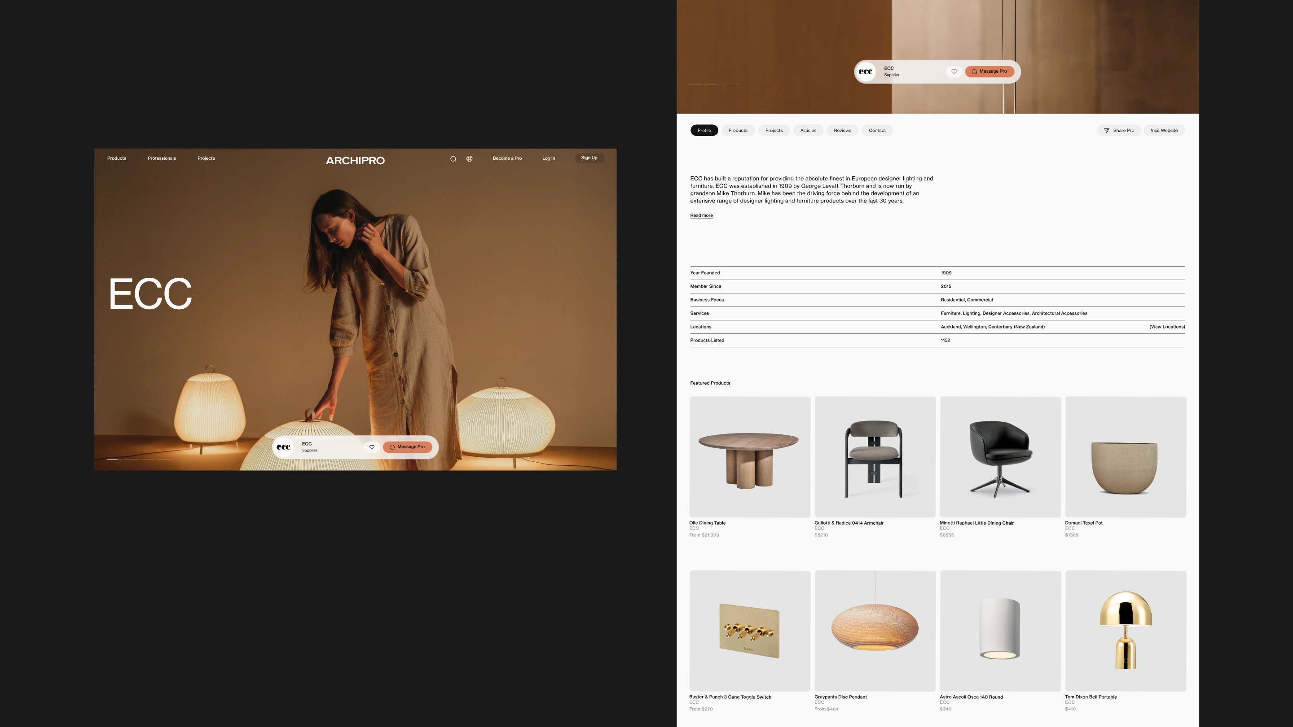
Task: Expand description with Read more link
Action: [x=701, y=215]
